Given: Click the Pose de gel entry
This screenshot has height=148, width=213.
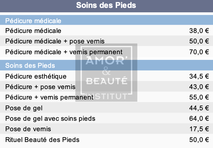Looking at the screenshot, I should 24,108.
